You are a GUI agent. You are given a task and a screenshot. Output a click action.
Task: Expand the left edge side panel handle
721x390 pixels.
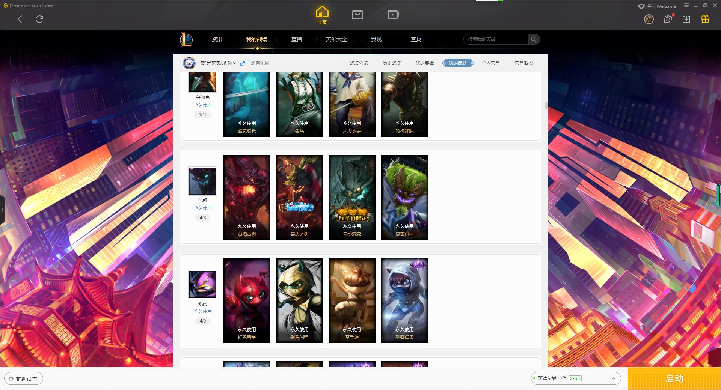tap(2, 210)
